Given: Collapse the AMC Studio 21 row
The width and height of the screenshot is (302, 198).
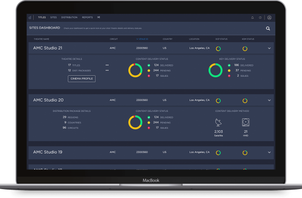Looking at the screenshot, I should [269, 49].
